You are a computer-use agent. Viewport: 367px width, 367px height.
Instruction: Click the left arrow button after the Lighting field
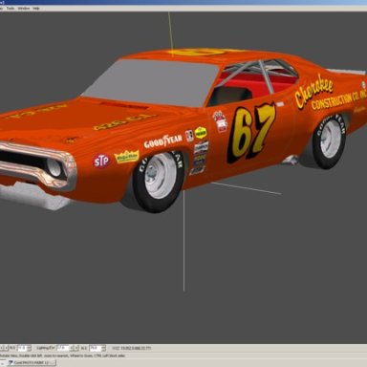72,348
